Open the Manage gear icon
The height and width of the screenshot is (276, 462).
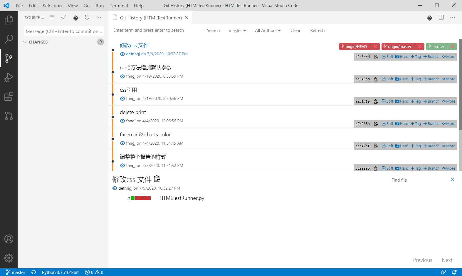tap(9, 258)
